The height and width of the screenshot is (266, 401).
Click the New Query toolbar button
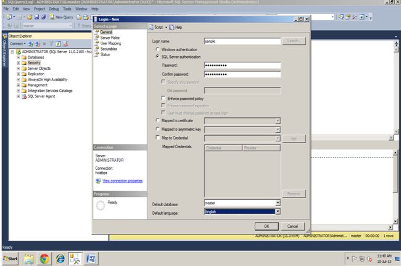[61, 17]
